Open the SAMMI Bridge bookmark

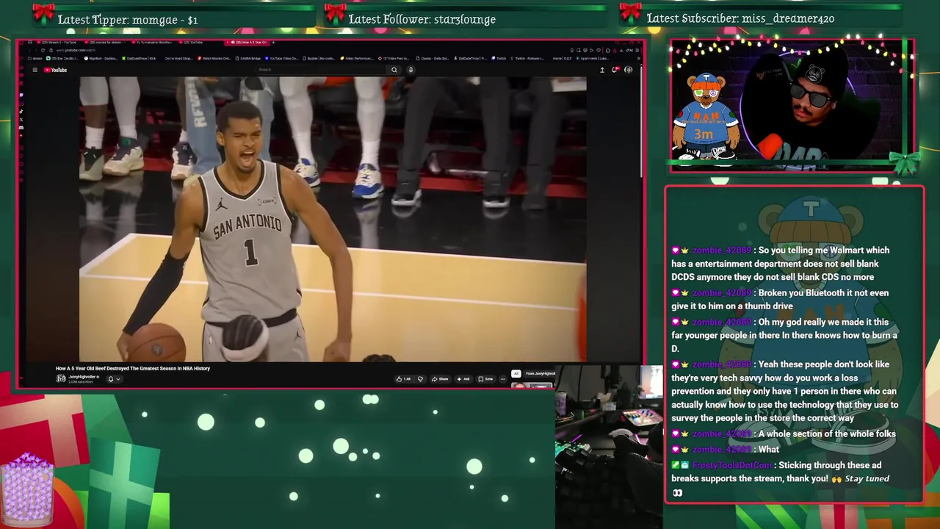249,58
